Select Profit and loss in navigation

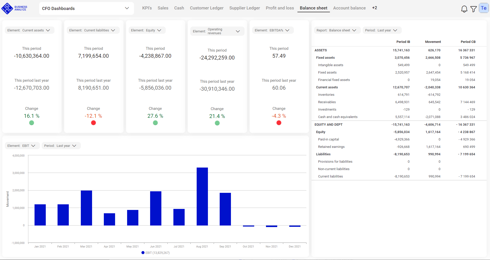pyautogui.click(x=280, y=8)
